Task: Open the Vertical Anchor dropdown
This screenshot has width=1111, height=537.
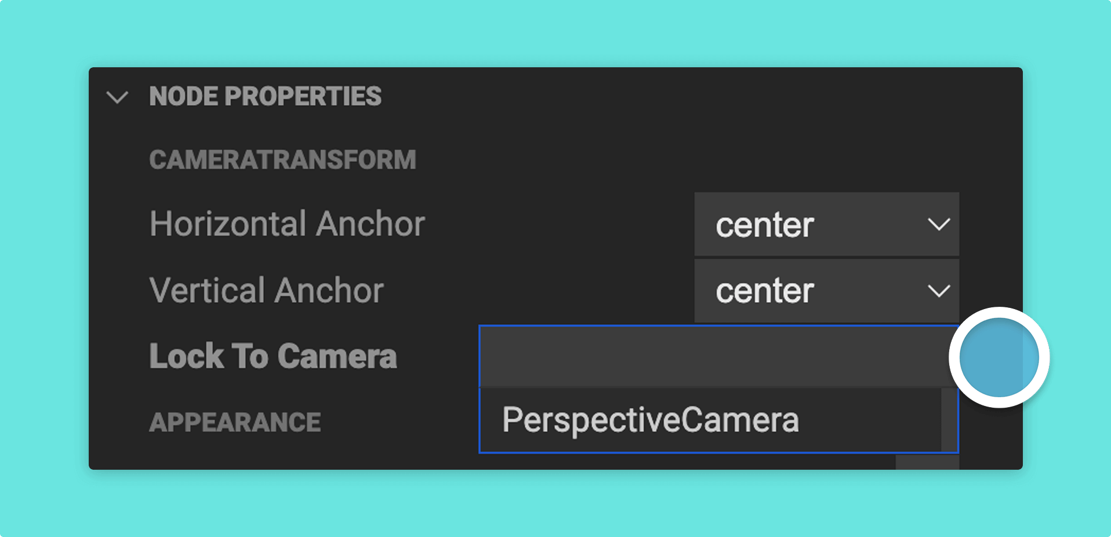Action: pyautogui.click(x=826, y=291)
